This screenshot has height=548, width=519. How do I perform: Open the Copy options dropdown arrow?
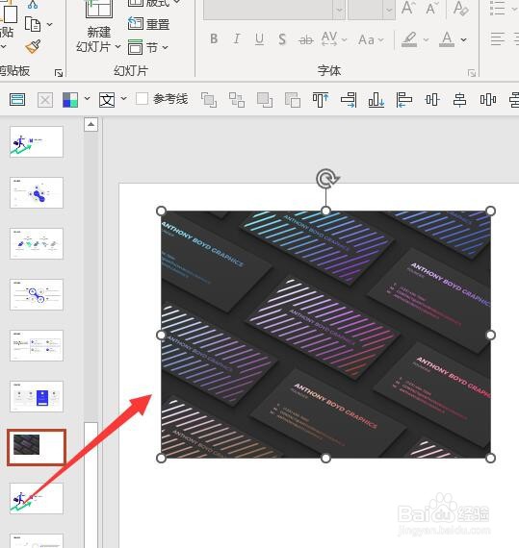click(x=50, y=24)
